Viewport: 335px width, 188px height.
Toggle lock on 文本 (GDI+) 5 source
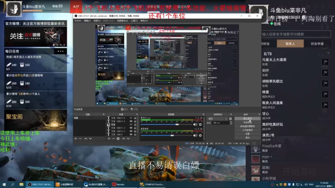135,118
